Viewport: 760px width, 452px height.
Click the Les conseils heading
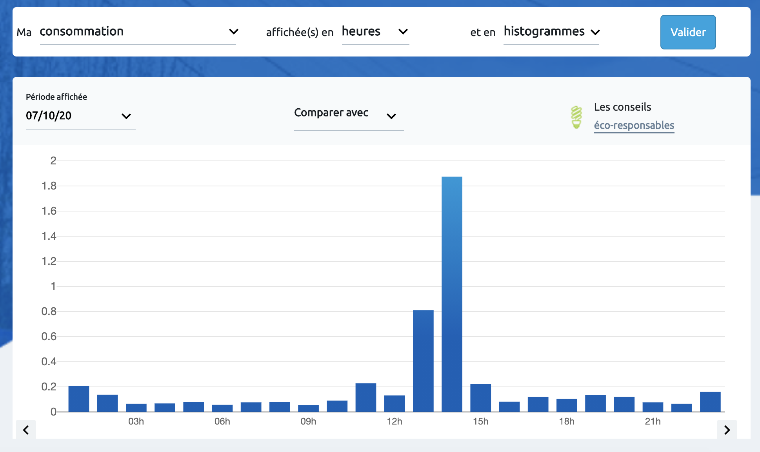coord(622,107)
